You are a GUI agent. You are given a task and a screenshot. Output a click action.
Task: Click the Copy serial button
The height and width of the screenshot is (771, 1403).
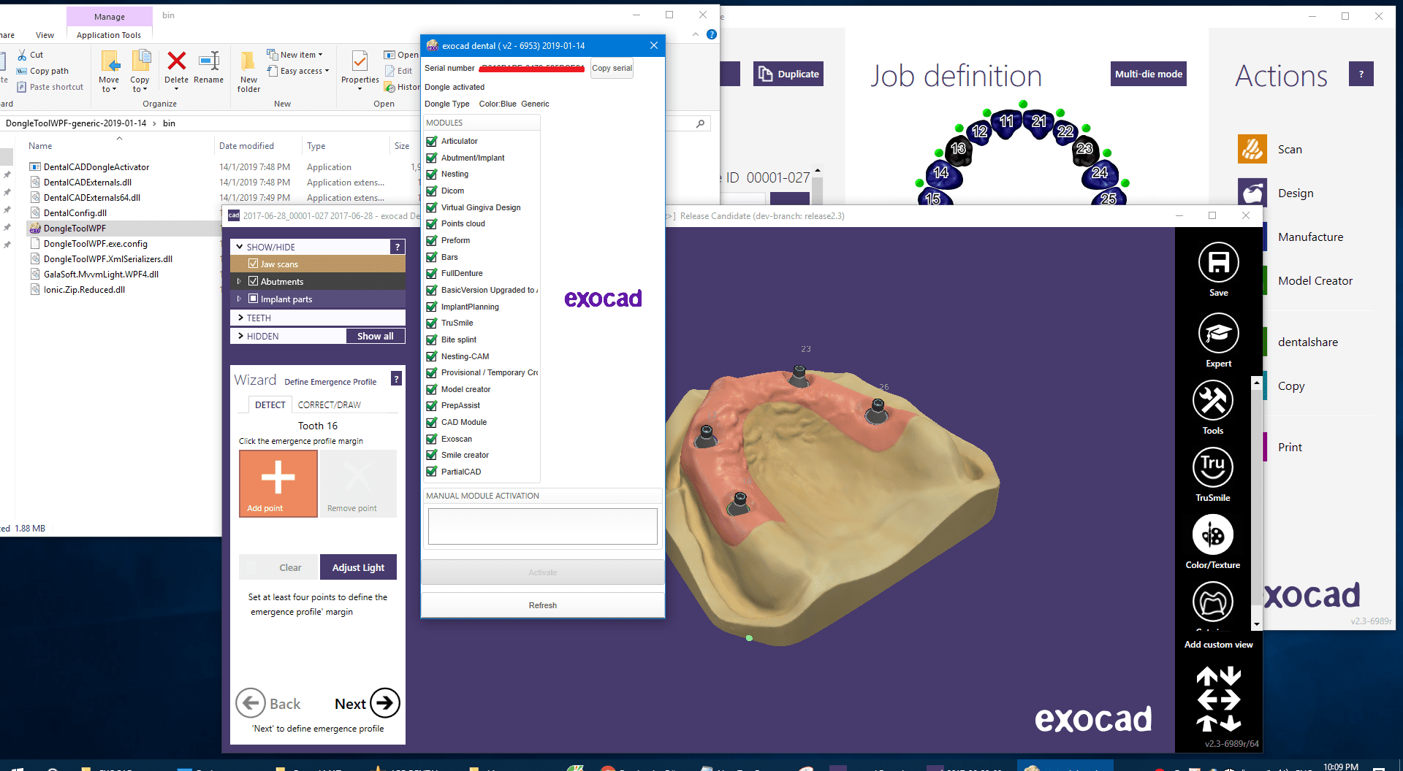[x=612, y=69]
